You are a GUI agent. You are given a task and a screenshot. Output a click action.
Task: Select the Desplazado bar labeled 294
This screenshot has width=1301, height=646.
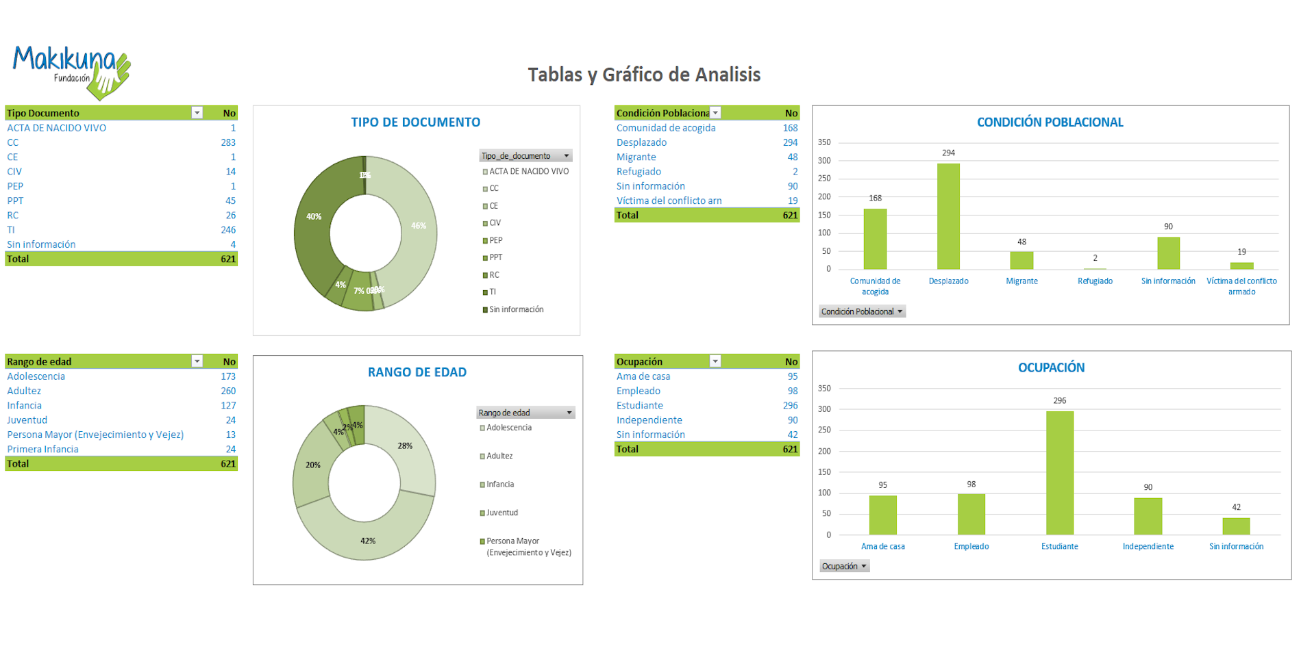(x=948, y=216)
